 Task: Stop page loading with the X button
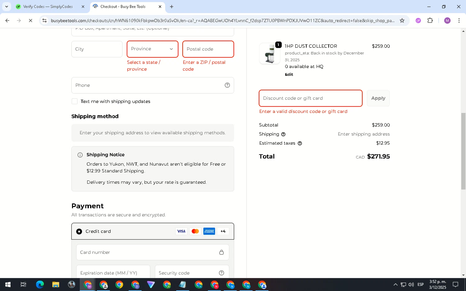30,20
